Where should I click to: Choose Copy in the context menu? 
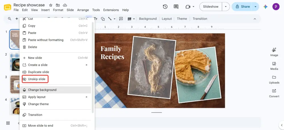pyautogui.click(x=55, y=26)
